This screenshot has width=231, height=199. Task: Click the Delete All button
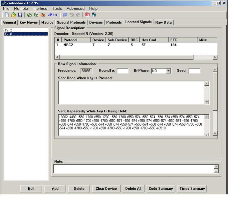coord(133,189)
